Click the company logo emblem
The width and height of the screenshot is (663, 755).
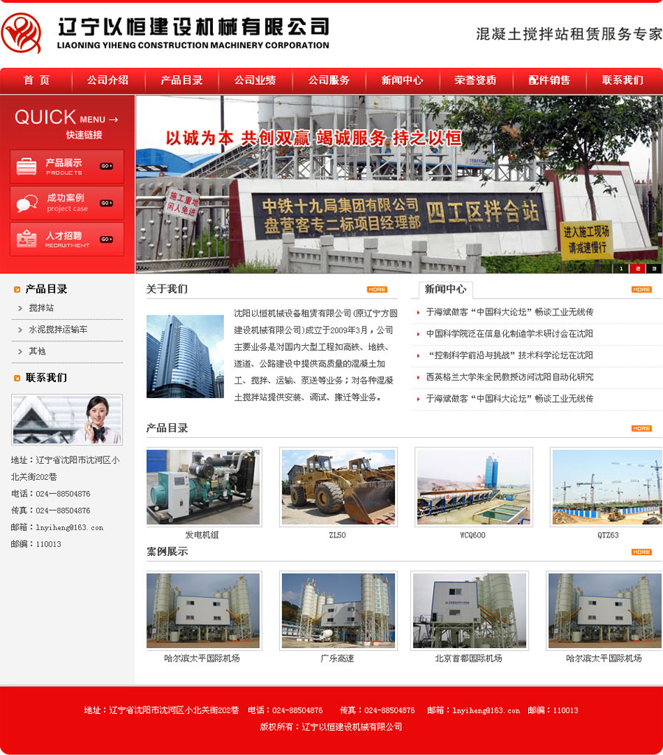click(x=22, y=34)
